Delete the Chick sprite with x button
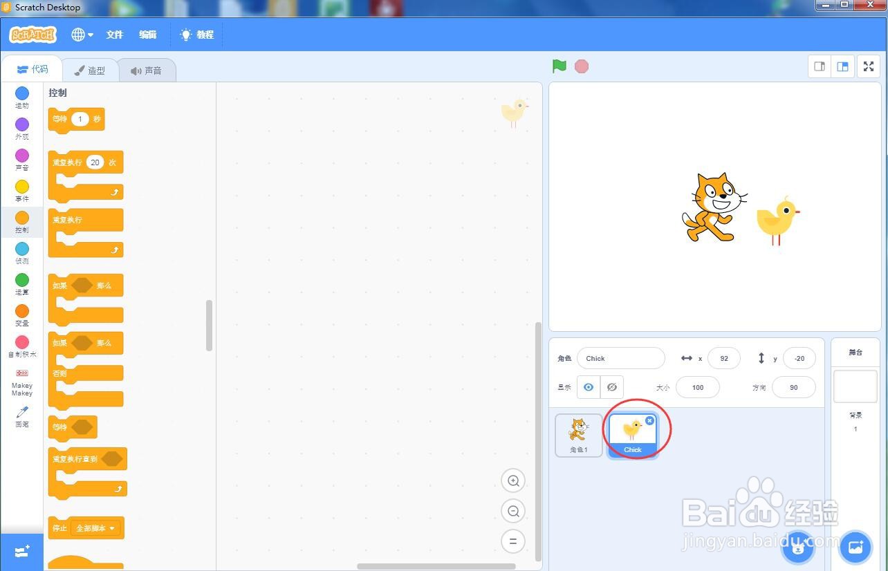This screenshot has height=571, width=888. 649,420
